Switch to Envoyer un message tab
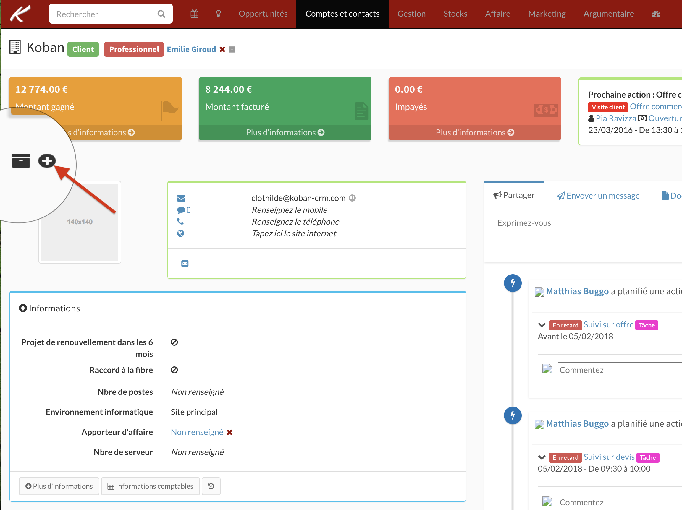Image resolution: width=682 pixels, height=510 pixels. click(598, 196)
